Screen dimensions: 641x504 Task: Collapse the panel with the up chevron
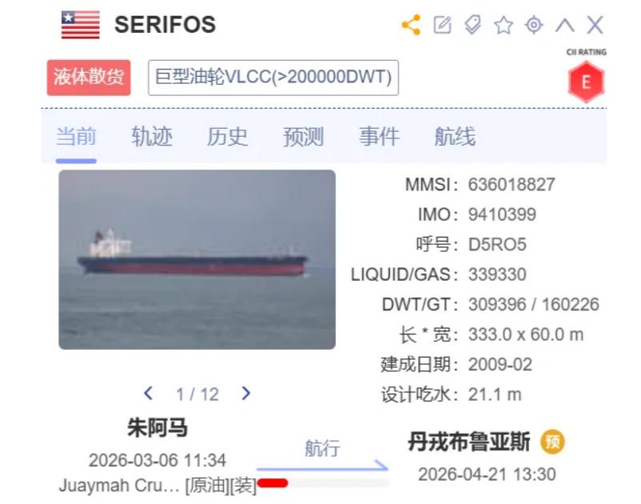(564, 25)
